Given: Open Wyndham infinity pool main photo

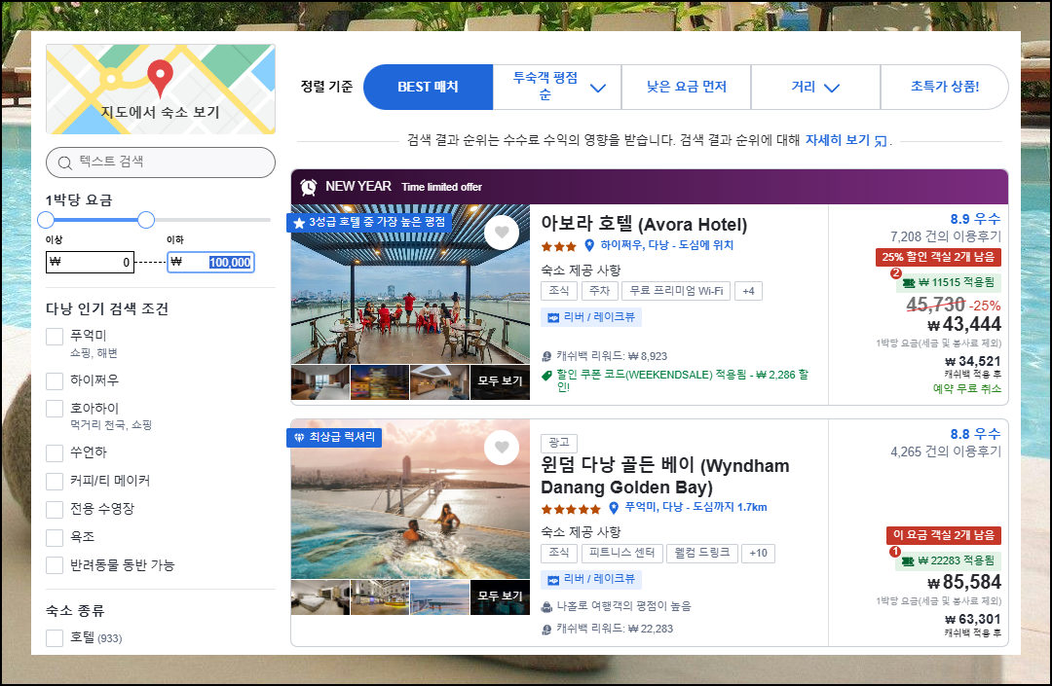Looking at the screenshot, I should pos(411,499).
